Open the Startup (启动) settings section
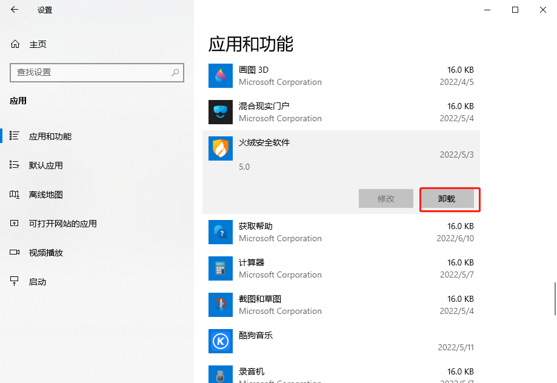The width and height of the screenshot is (557, 383). (37, 282)
